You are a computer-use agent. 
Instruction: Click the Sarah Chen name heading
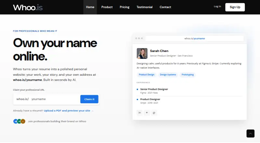[x=159, y=51]
